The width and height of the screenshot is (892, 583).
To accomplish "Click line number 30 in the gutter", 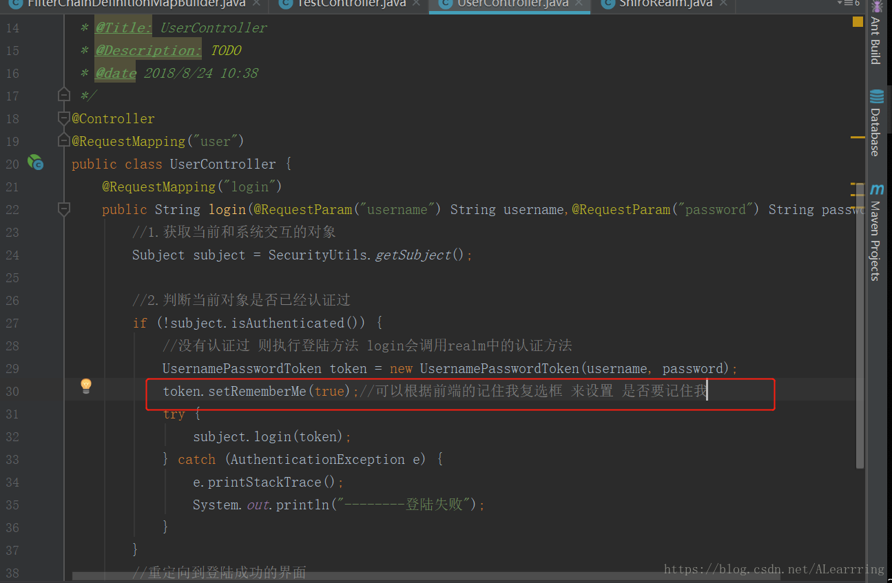I will point(12,391).
